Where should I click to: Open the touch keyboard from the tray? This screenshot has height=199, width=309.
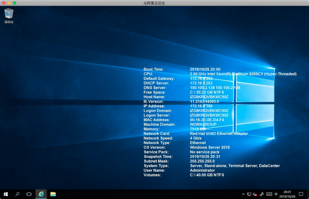point(269,194)
